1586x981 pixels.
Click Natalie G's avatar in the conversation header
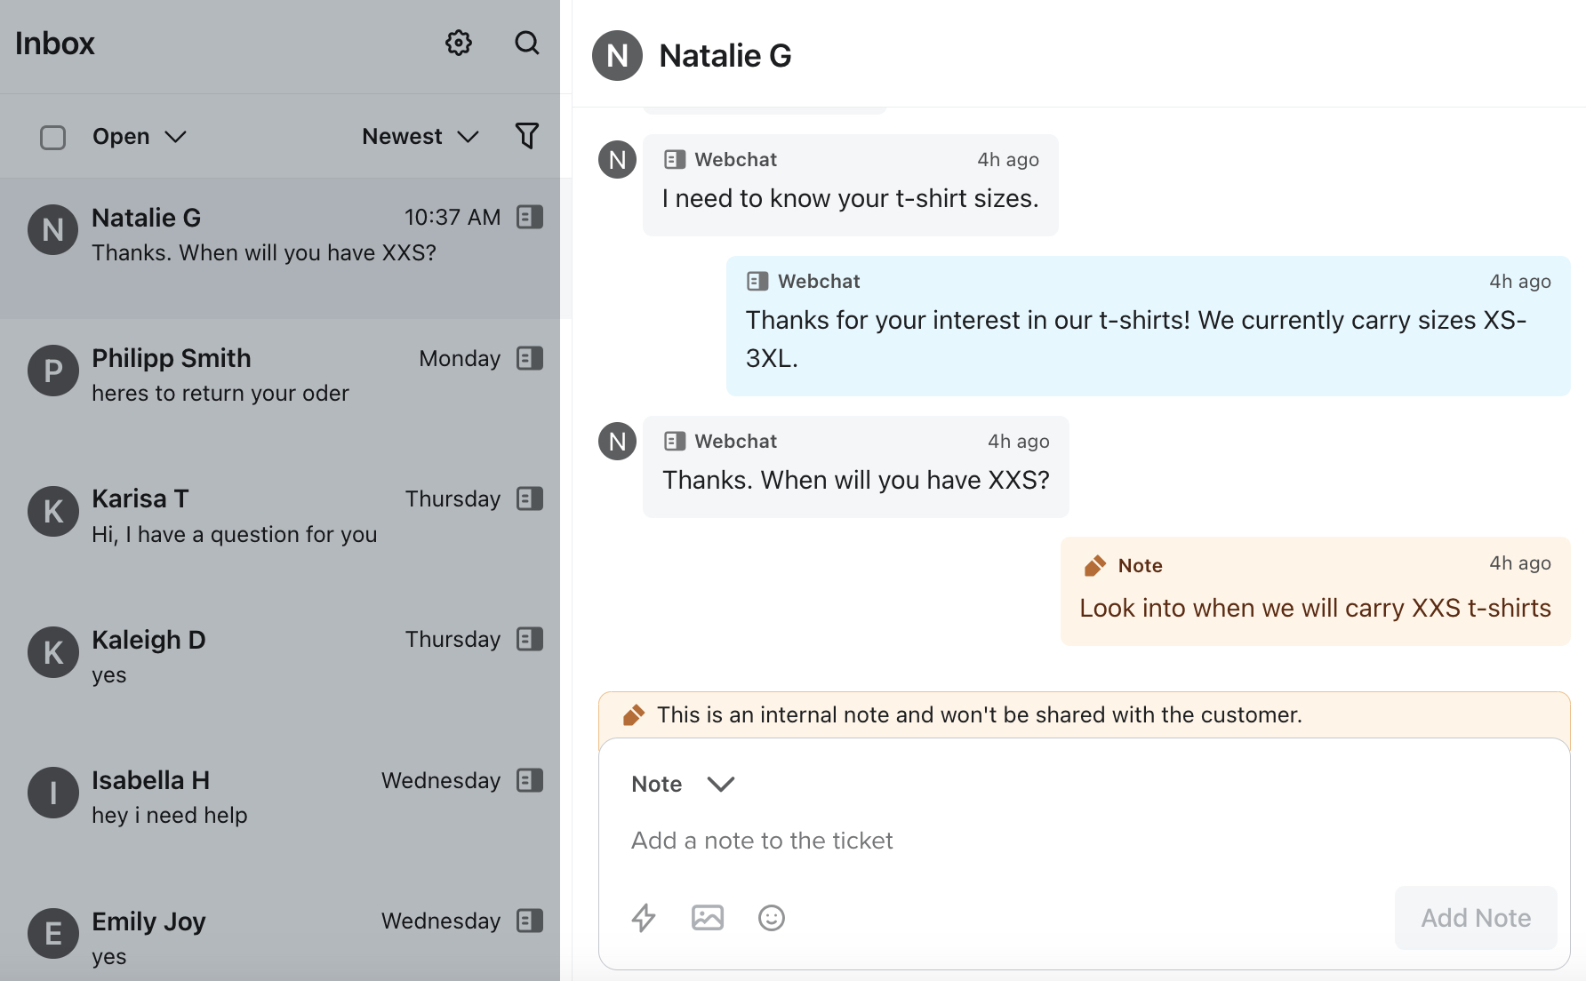[x=617, y=55]
